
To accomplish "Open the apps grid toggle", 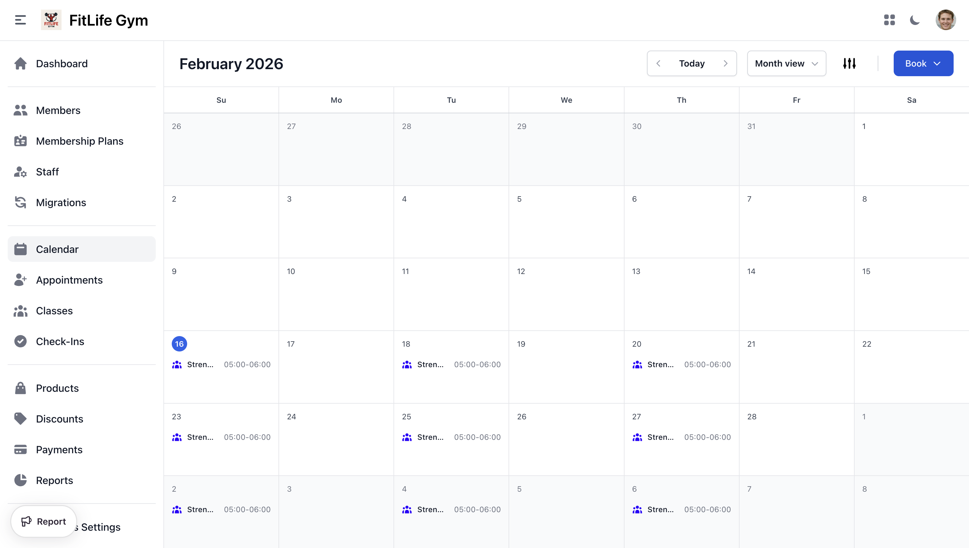I will coord(890,20).
